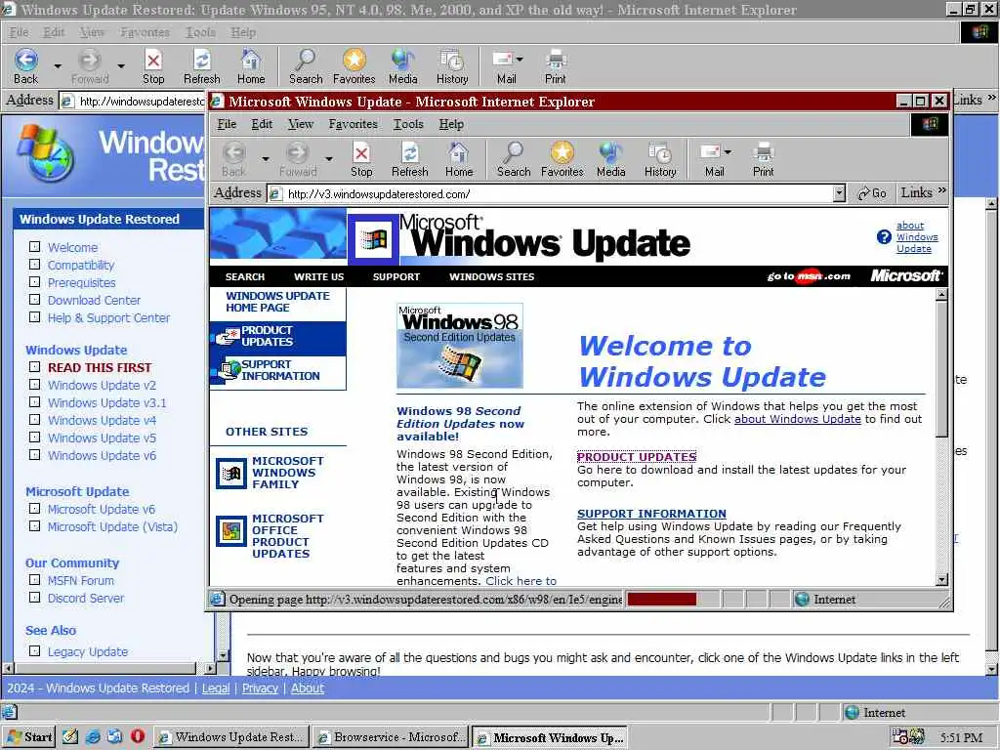The height and width of the screenshot is (750, 1000).
Task: Open Back history dropdown arrow in background IE
Action: pyautogui.click(x=58, y=65)
